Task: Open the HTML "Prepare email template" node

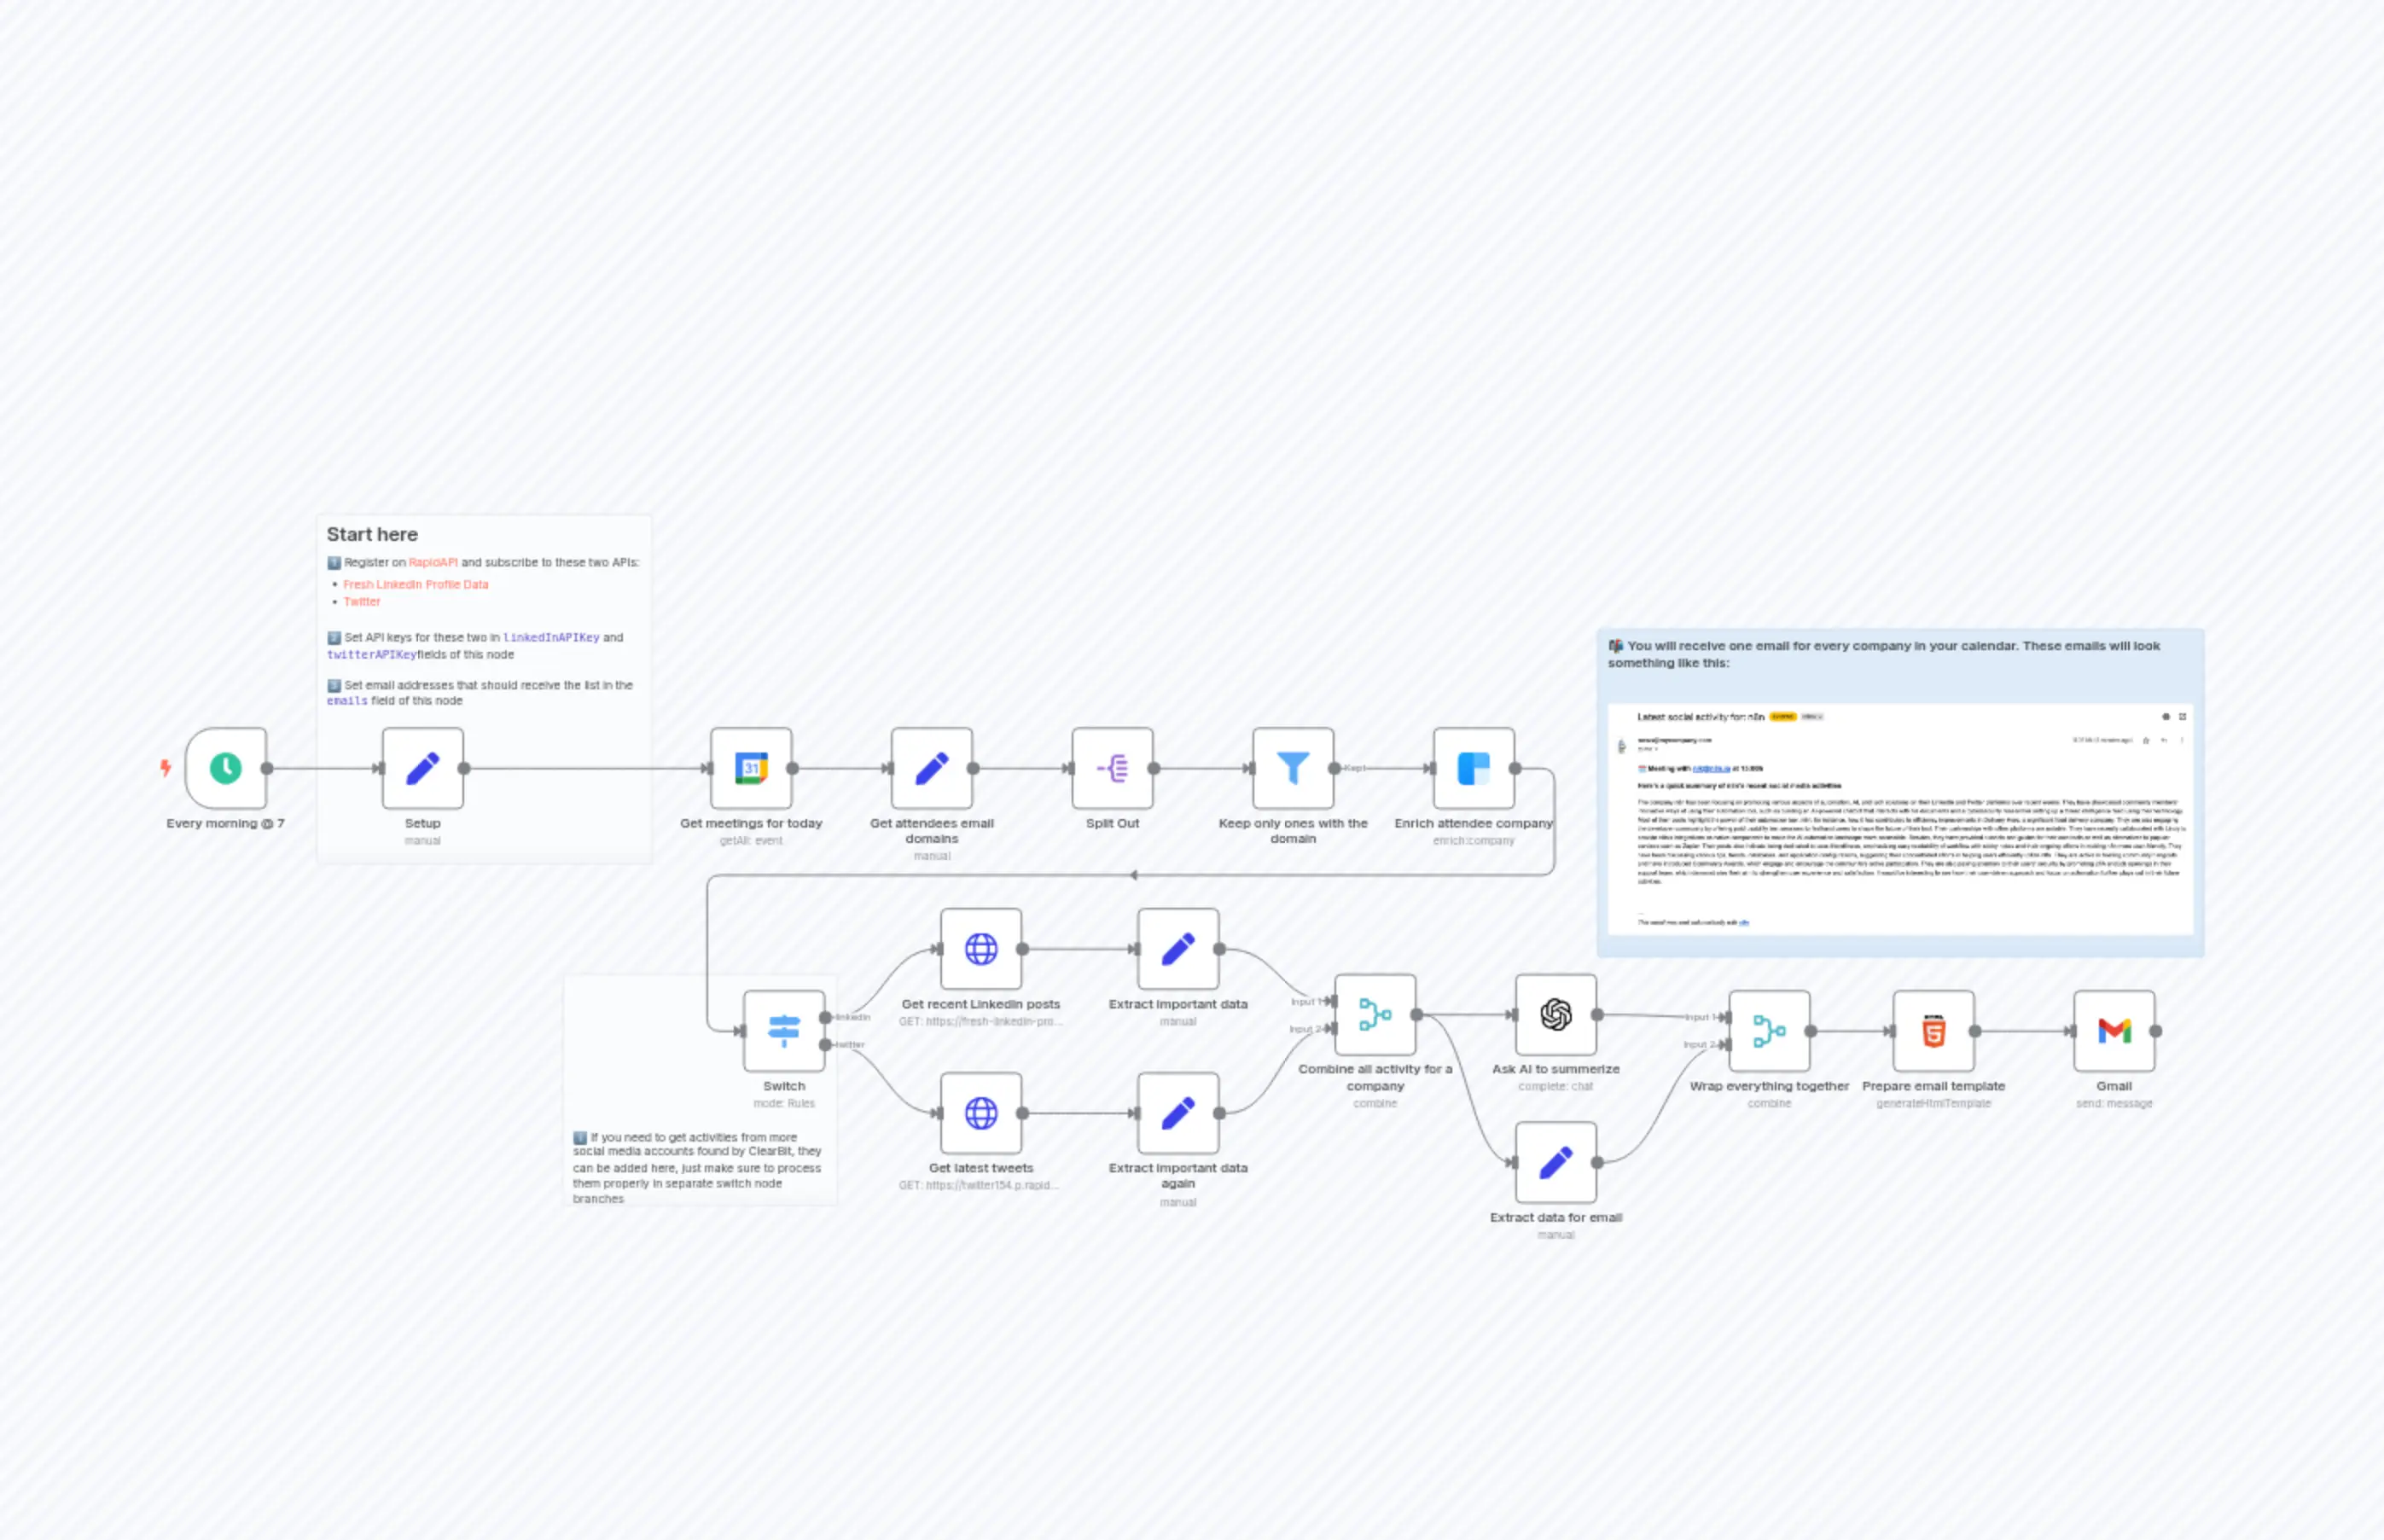Action: click(x=1934, y=1030)
